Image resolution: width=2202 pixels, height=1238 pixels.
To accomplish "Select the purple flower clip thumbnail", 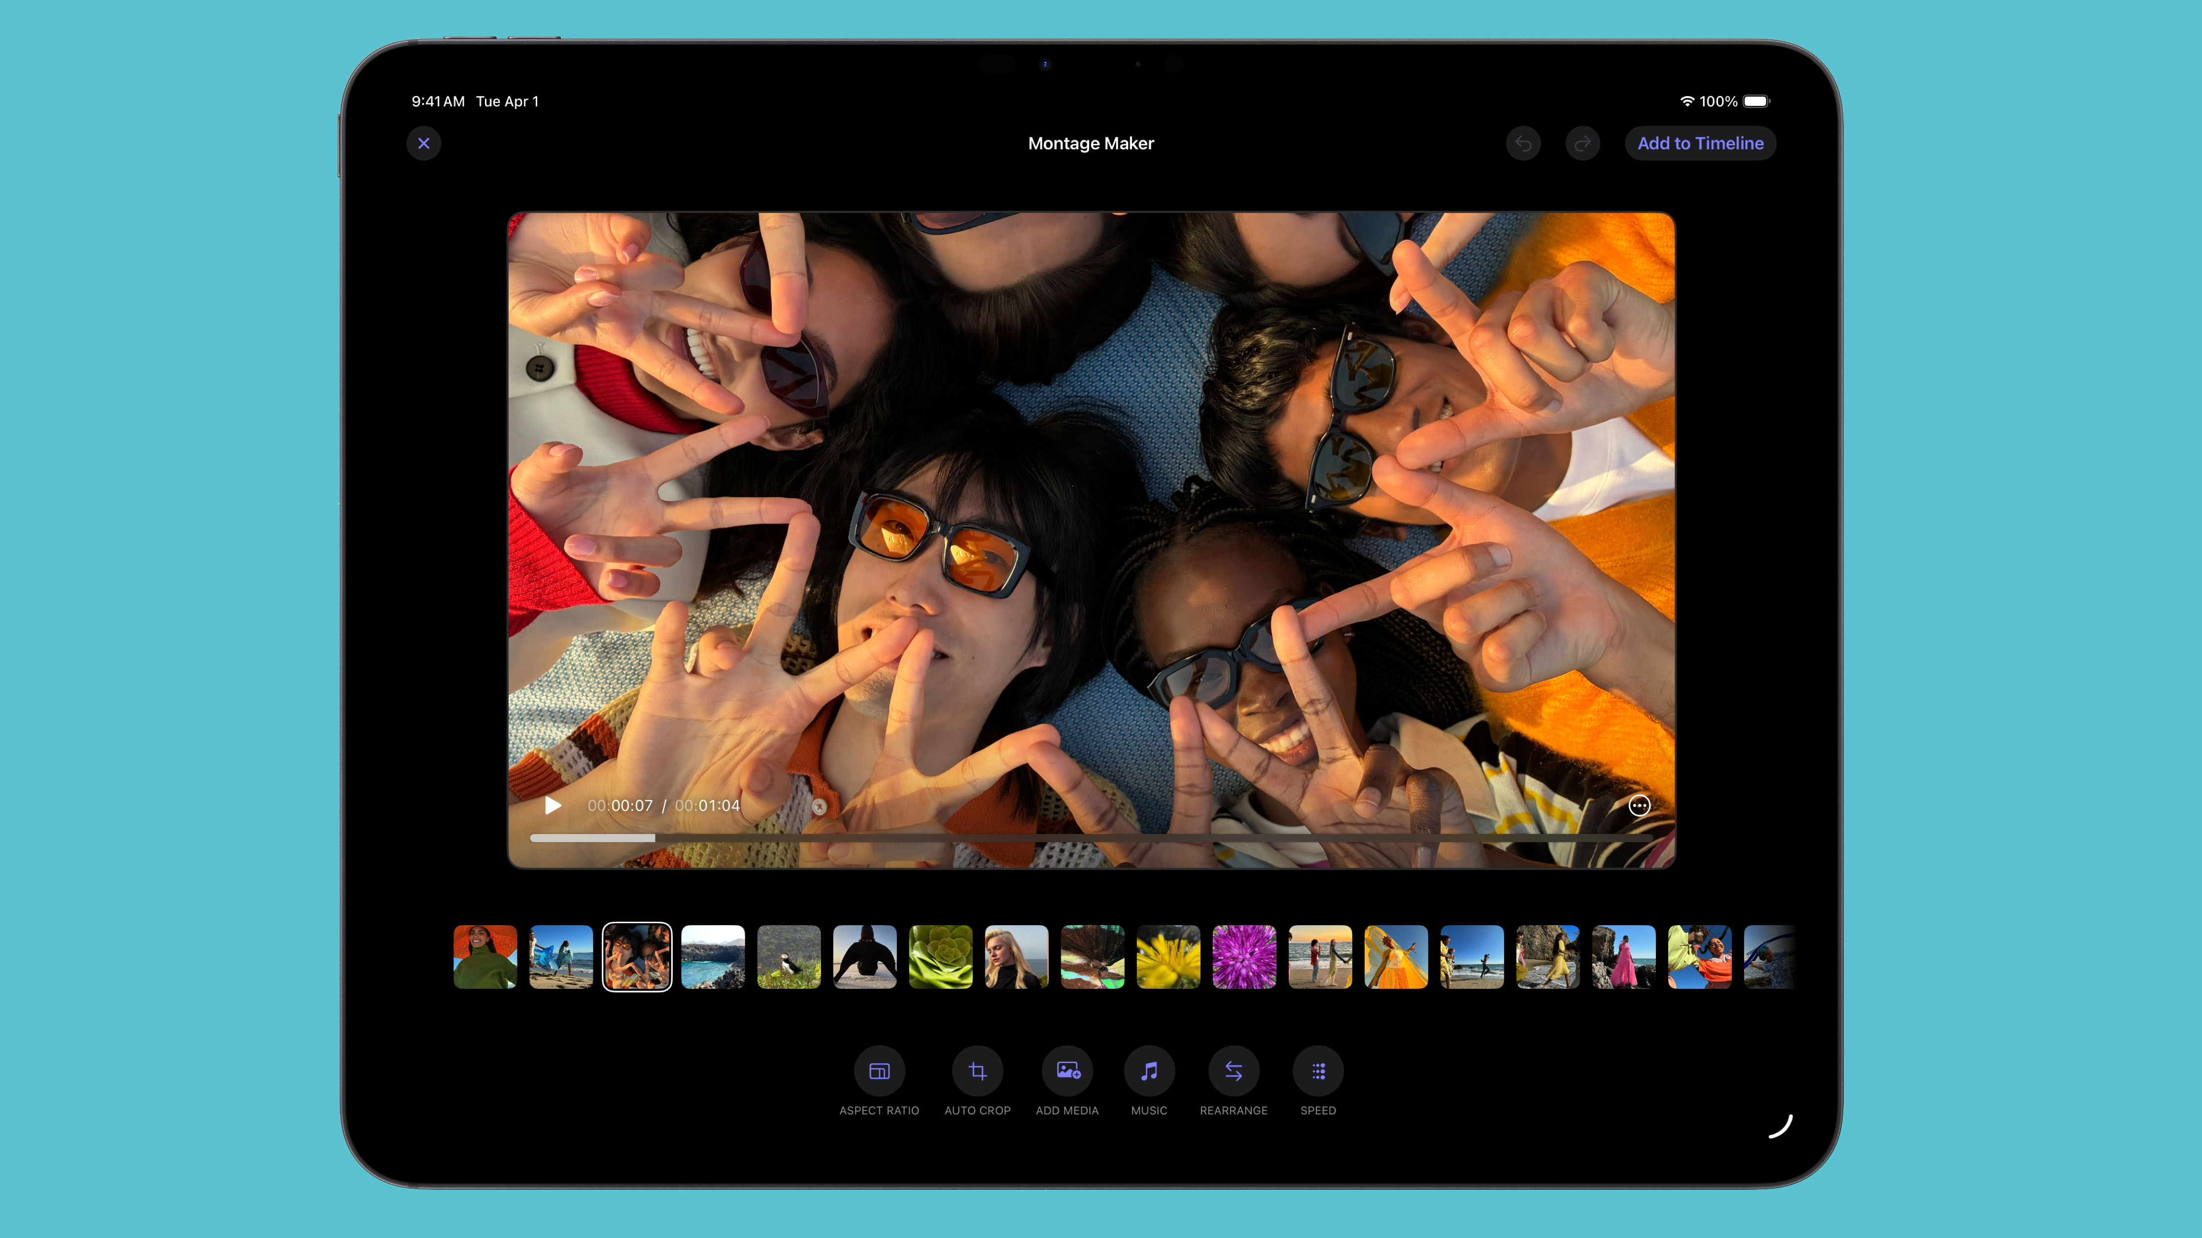I will [x=1244, y=957].
